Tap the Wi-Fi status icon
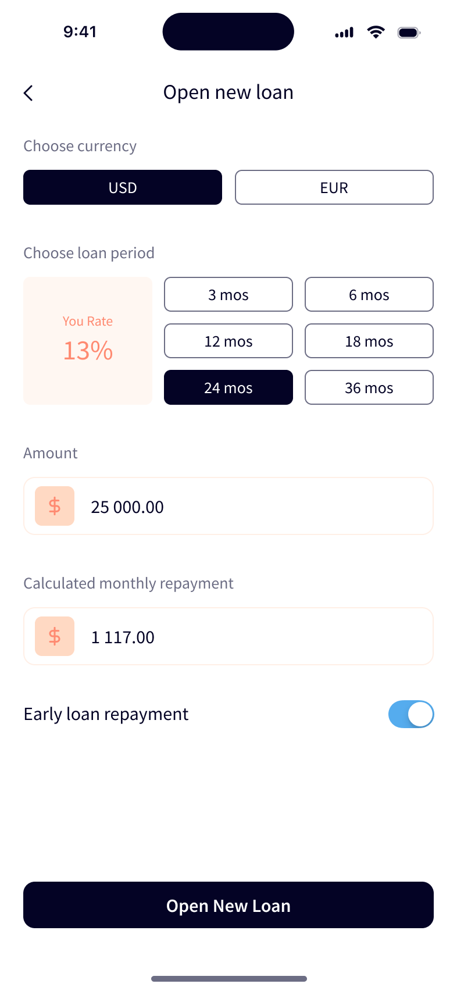This screenshot has height=991, width=457. coord(376,33)
